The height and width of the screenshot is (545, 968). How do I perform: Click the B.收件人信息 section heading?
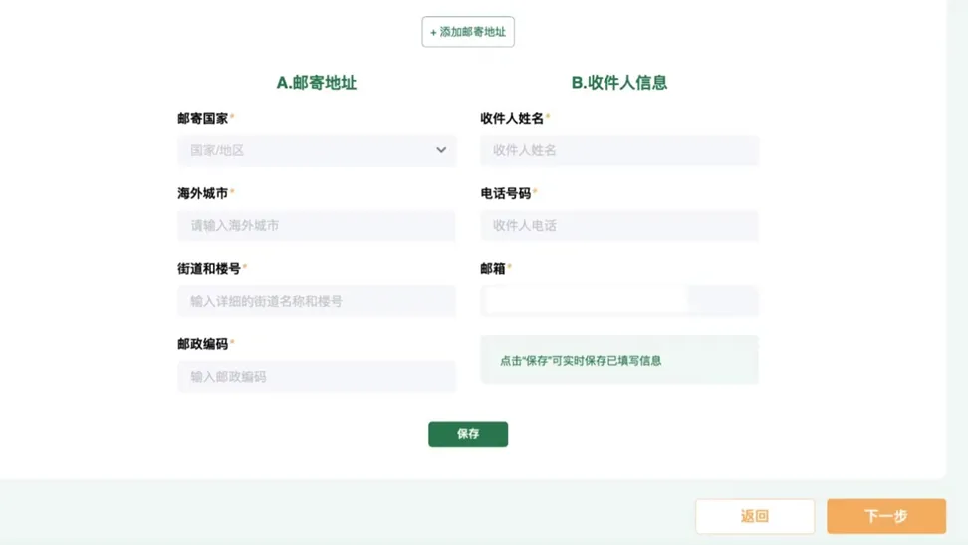(x=618, y=83)
